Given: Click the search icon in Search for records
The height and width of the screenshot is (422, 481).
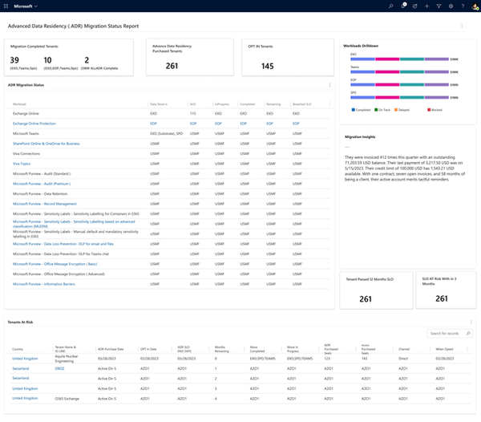Looking at the screenshot, I should 468,333.
